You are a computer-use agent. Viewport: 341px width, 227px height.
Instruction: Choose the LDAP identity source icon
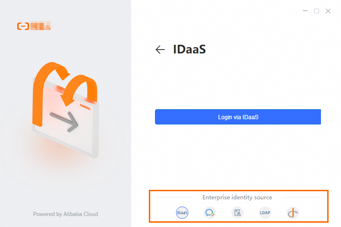click(265, 213)
